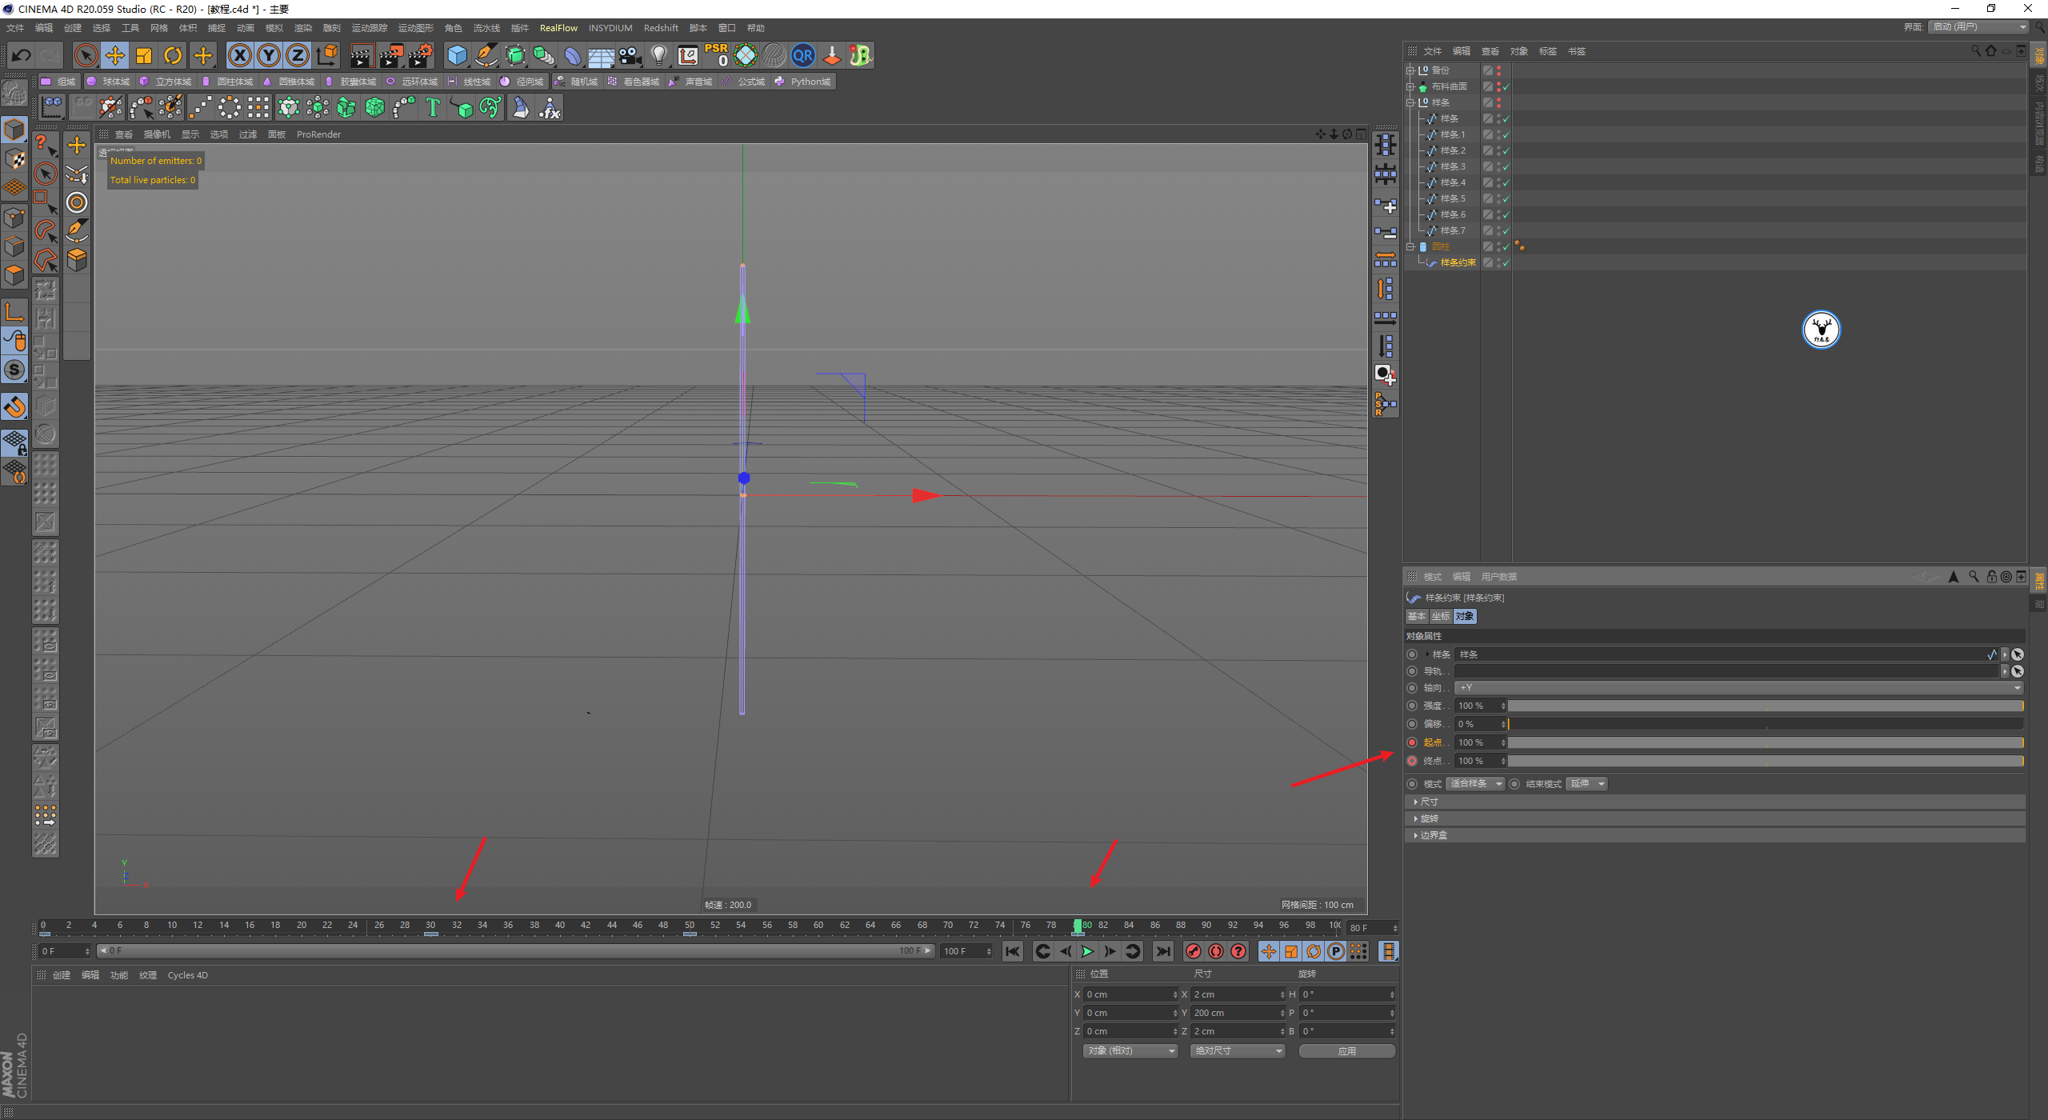This screenshot has height=1120, width=2048.
Task: Toggle visibility dots of 样条.3 object
Action: pyautogui.click(x=1498, y=166)
